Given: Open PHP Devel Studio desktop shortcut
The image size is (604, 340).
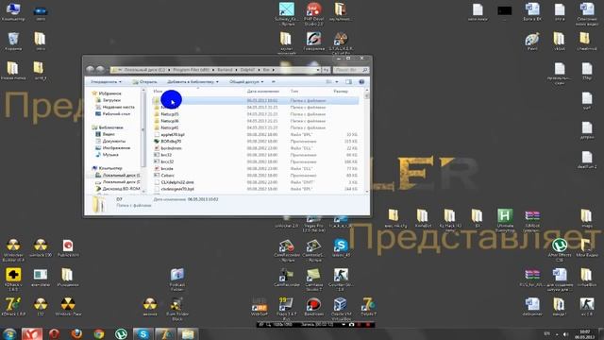Looking at the screenshot, I should (313, 14).
